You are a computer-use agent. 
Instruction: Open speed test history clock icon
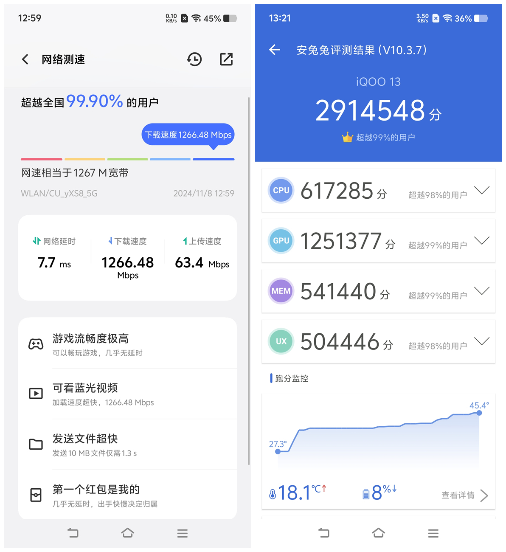click(194, 59)
